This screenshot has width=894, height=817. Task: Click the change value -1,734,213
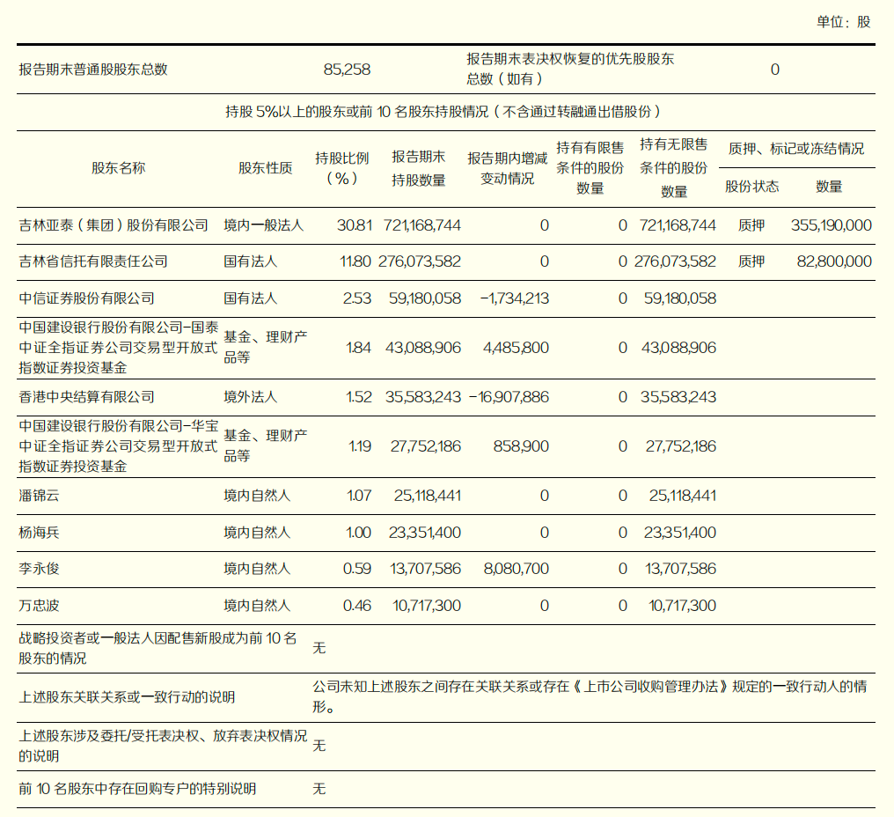(514, 298)
